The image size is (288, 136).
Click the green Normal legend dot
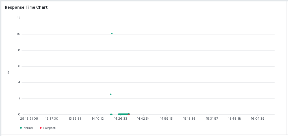click(21, 128)
